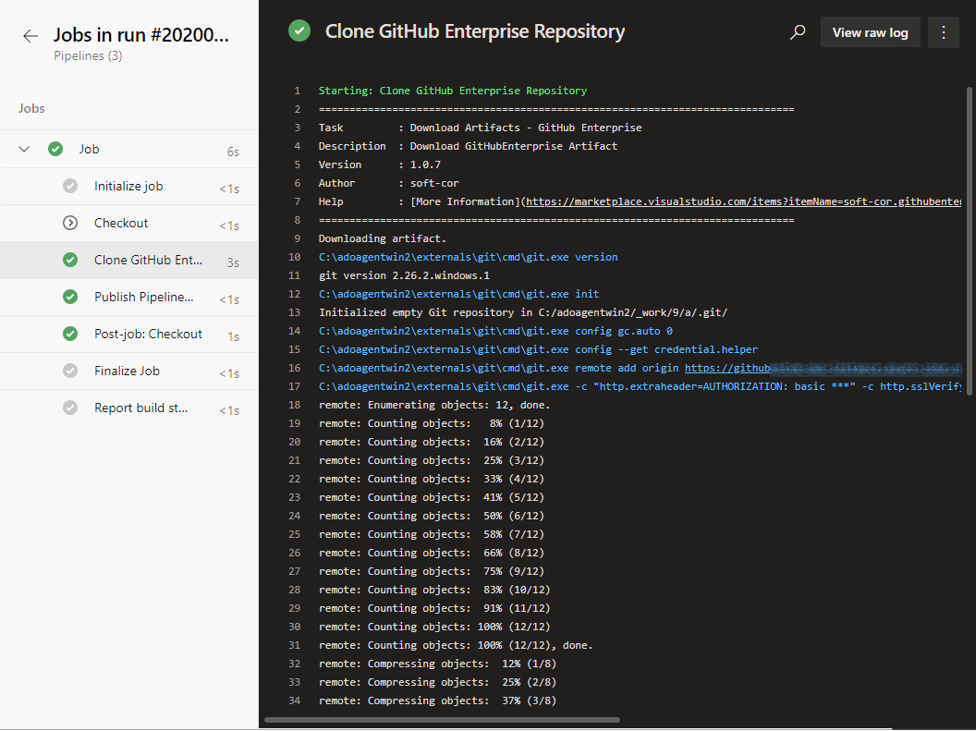976x731 pixels.
Task: Click the horizontal log scrollbar
Action: click(442, 720)
